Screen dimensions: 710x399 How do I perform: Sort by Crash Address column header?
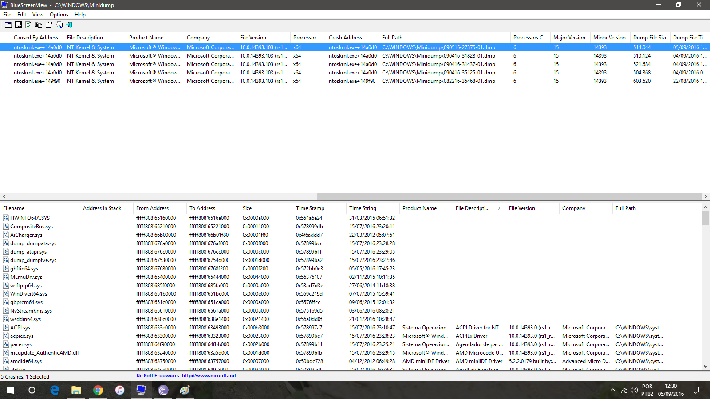(352, 38)
